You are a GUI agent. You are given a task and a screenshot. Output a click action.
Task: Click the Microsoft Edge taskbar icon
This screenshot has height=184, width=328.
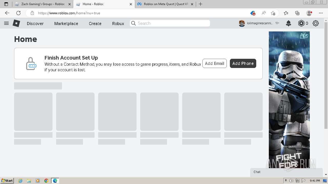tap(55, 181)
